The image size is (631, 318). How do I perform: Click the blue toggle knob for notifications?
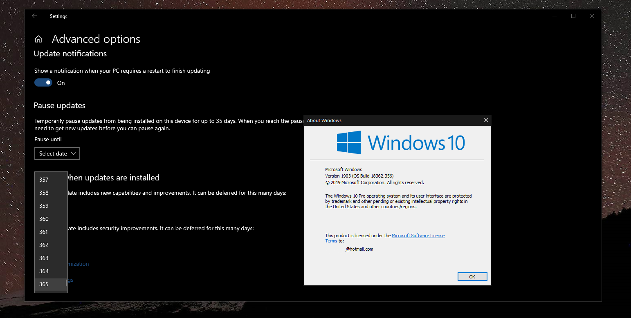point(47,82)
